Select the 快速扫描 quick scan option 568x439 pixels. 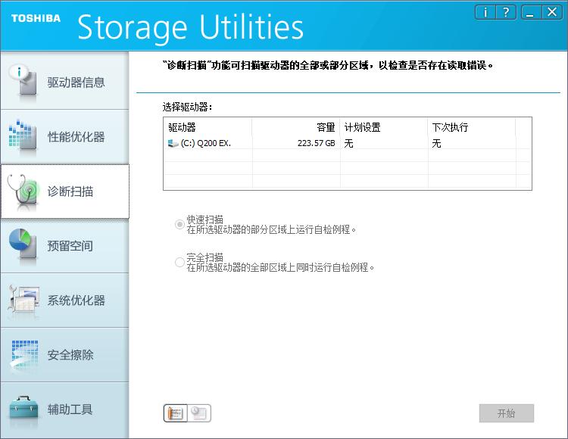(x=179, y=224)
